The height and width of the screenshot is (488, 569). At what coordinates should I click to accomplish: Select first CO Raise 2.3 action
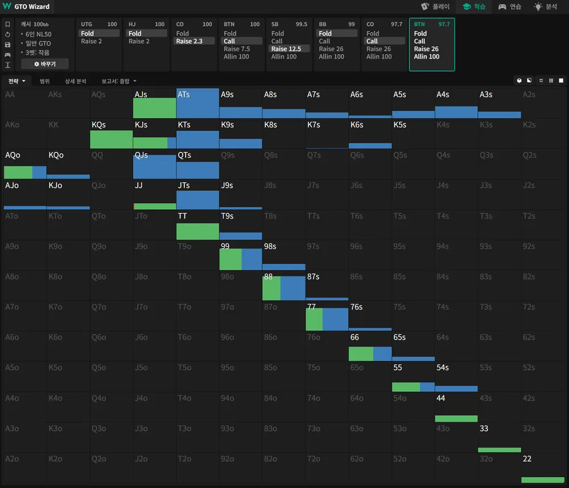point(194,42)
